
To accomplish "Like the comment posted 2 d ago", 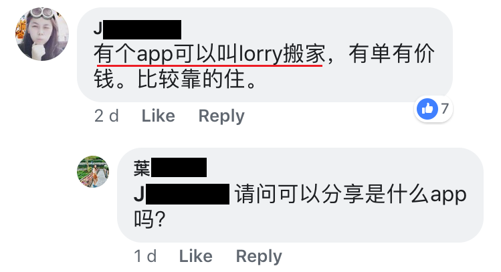I will [158, 116].
